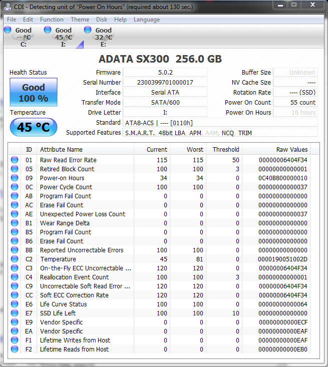Select the Reallocation Event Count row
328x367 pixels.
pyautogui.click(x=74, y=277)
